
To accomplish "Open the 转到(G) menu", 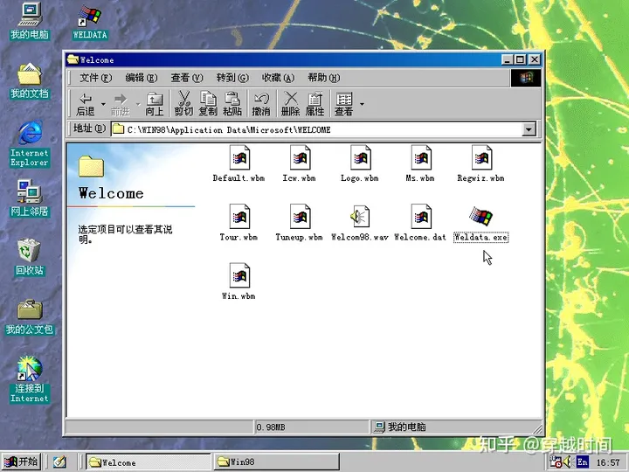I will point(232,78).
